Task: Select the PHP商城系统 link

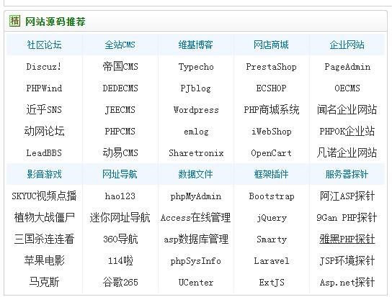Action: tap(272, 110)
